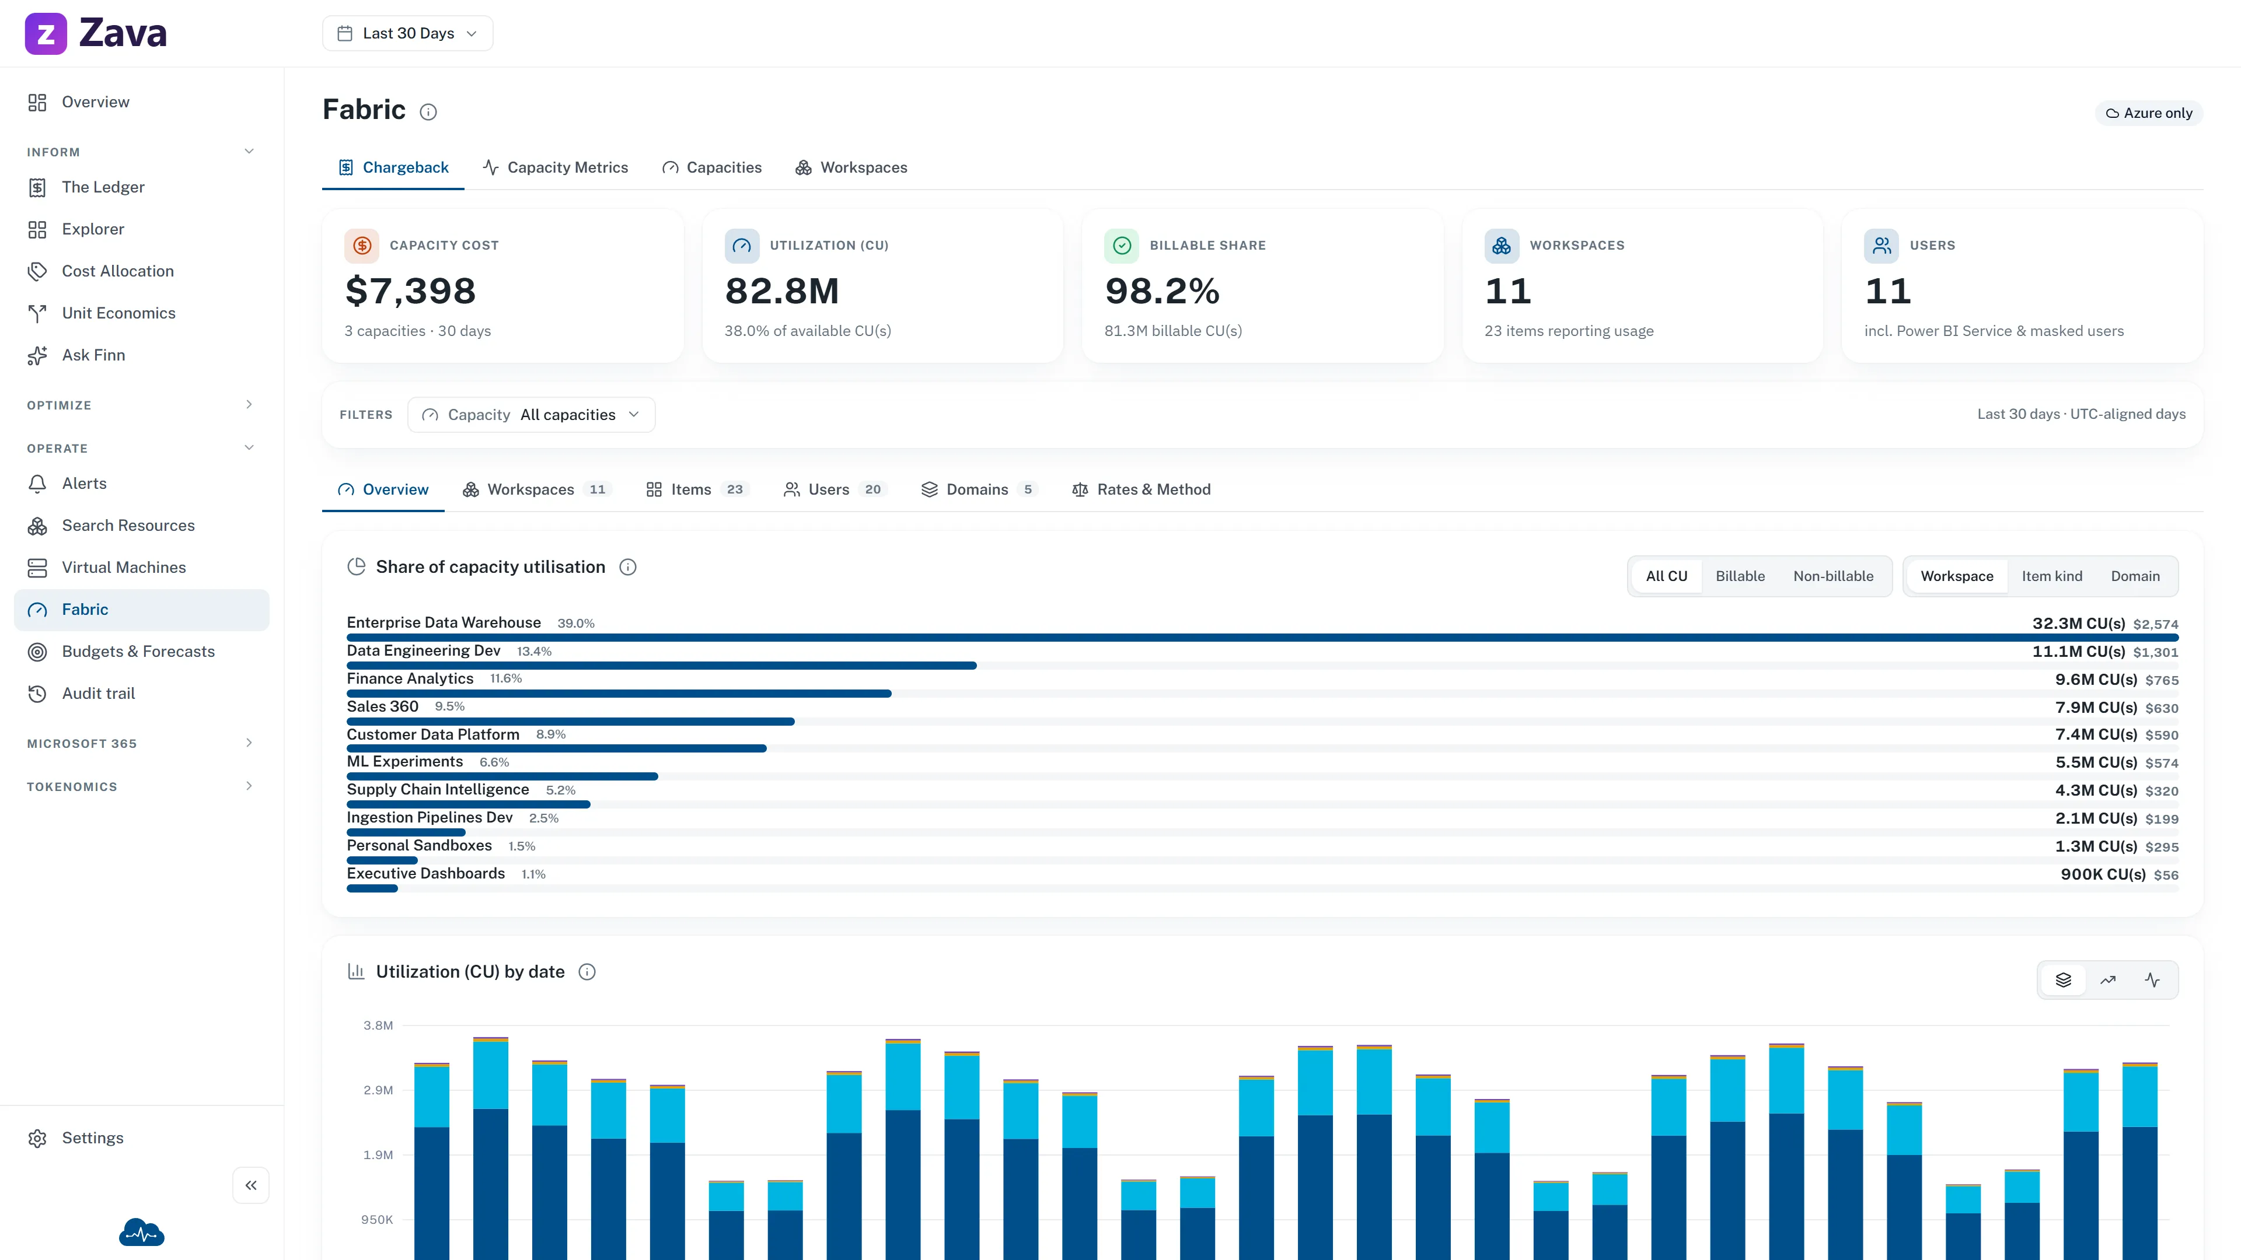This screenshot has width=2241, height=1260.
Task: Select the Overview sub-tab under filters
Action: pos(383,489)
